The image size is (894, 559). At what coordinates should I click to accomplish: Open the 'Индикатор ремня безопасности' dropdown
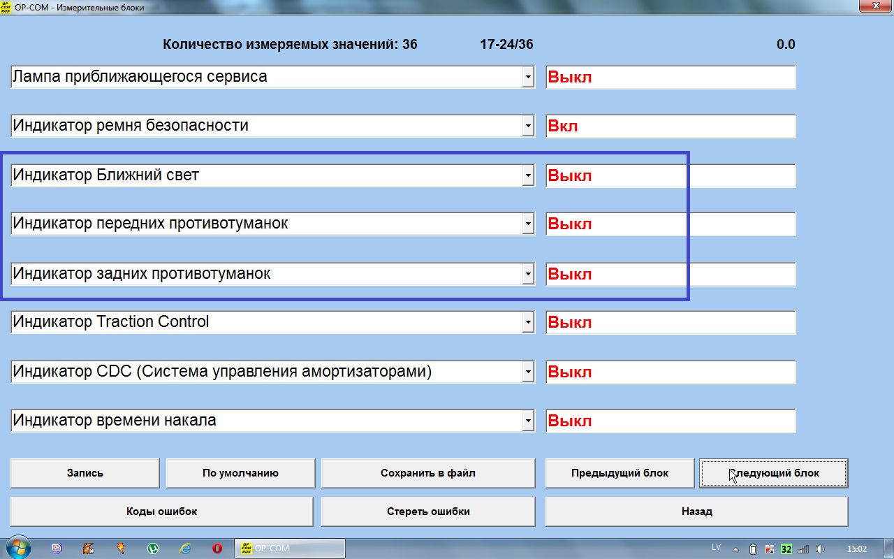pos(528,126)
